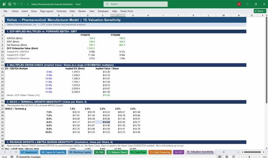
Task: Click the Save icon in Quick Access Toolbar
Action: pos(10,4)
